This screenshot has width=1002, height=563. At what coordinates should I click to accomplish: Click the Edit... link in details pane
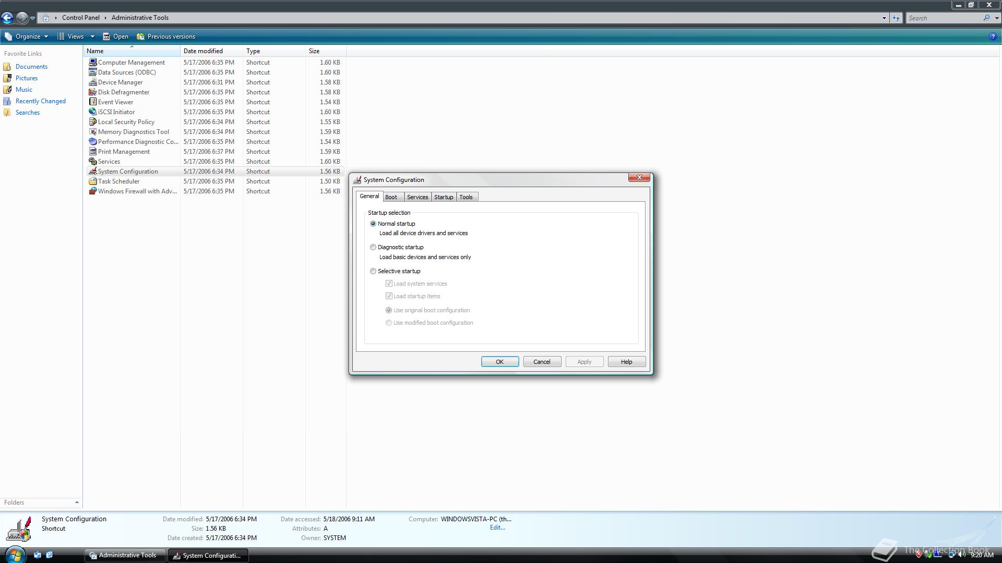pos(497,528)
